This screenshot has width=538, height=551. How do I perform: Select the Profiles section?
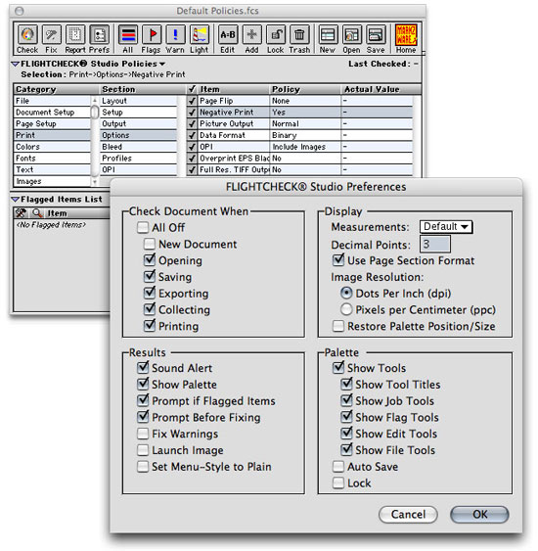[138, 159]
